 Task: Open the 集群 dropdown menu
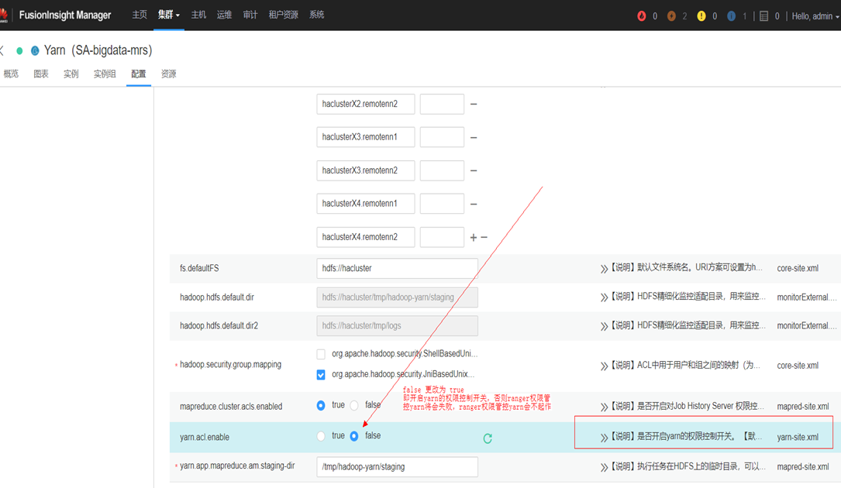pyautogui.click(x=169, y=15)
